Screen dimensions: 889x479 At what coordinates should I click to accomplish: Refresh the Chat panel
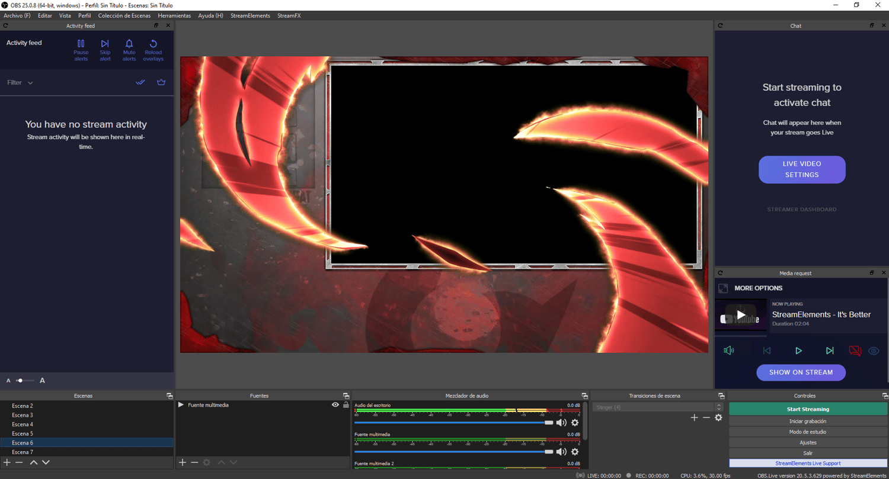click(720, 25)
